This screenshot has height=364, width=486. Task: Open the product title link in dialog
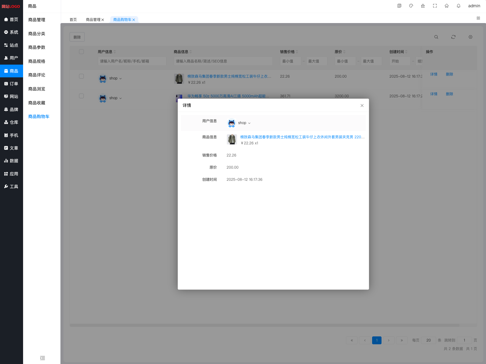(x=302, y=137)
